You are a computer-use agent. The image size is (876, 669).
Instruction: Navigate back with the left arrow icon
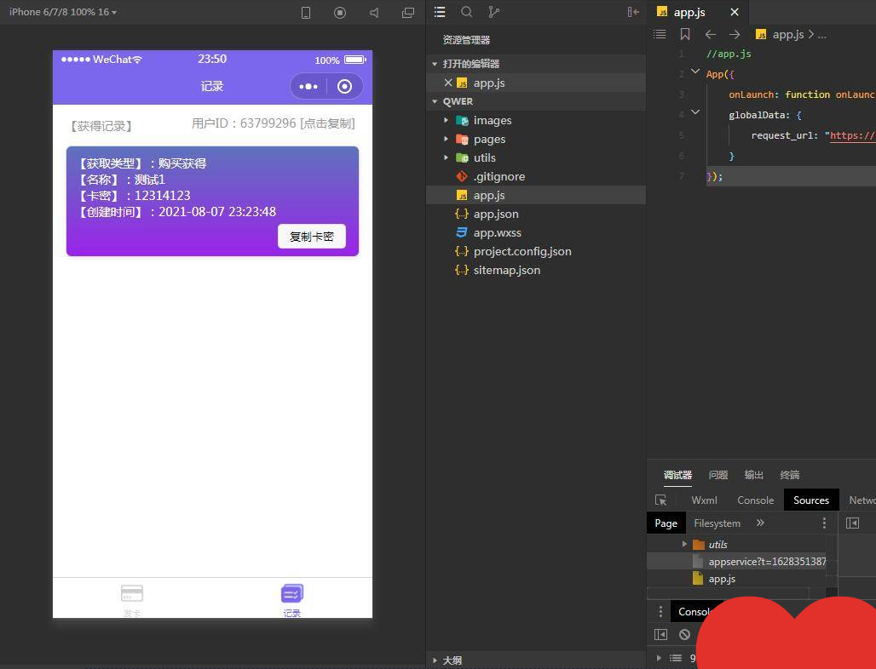pyautogui.click(x=710, y=35)
